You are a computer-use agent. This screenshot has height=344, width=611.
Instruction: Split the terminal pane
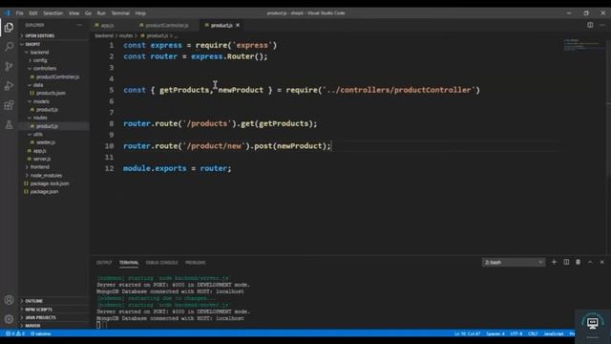pyautogui.click(x=566, y=262)
